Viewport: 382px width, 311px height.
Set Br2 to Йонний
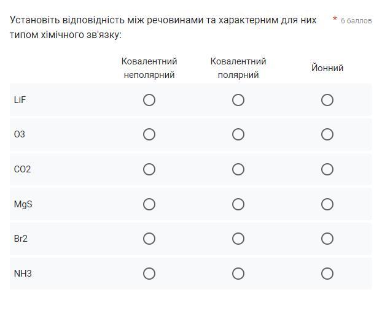[327, 239]
